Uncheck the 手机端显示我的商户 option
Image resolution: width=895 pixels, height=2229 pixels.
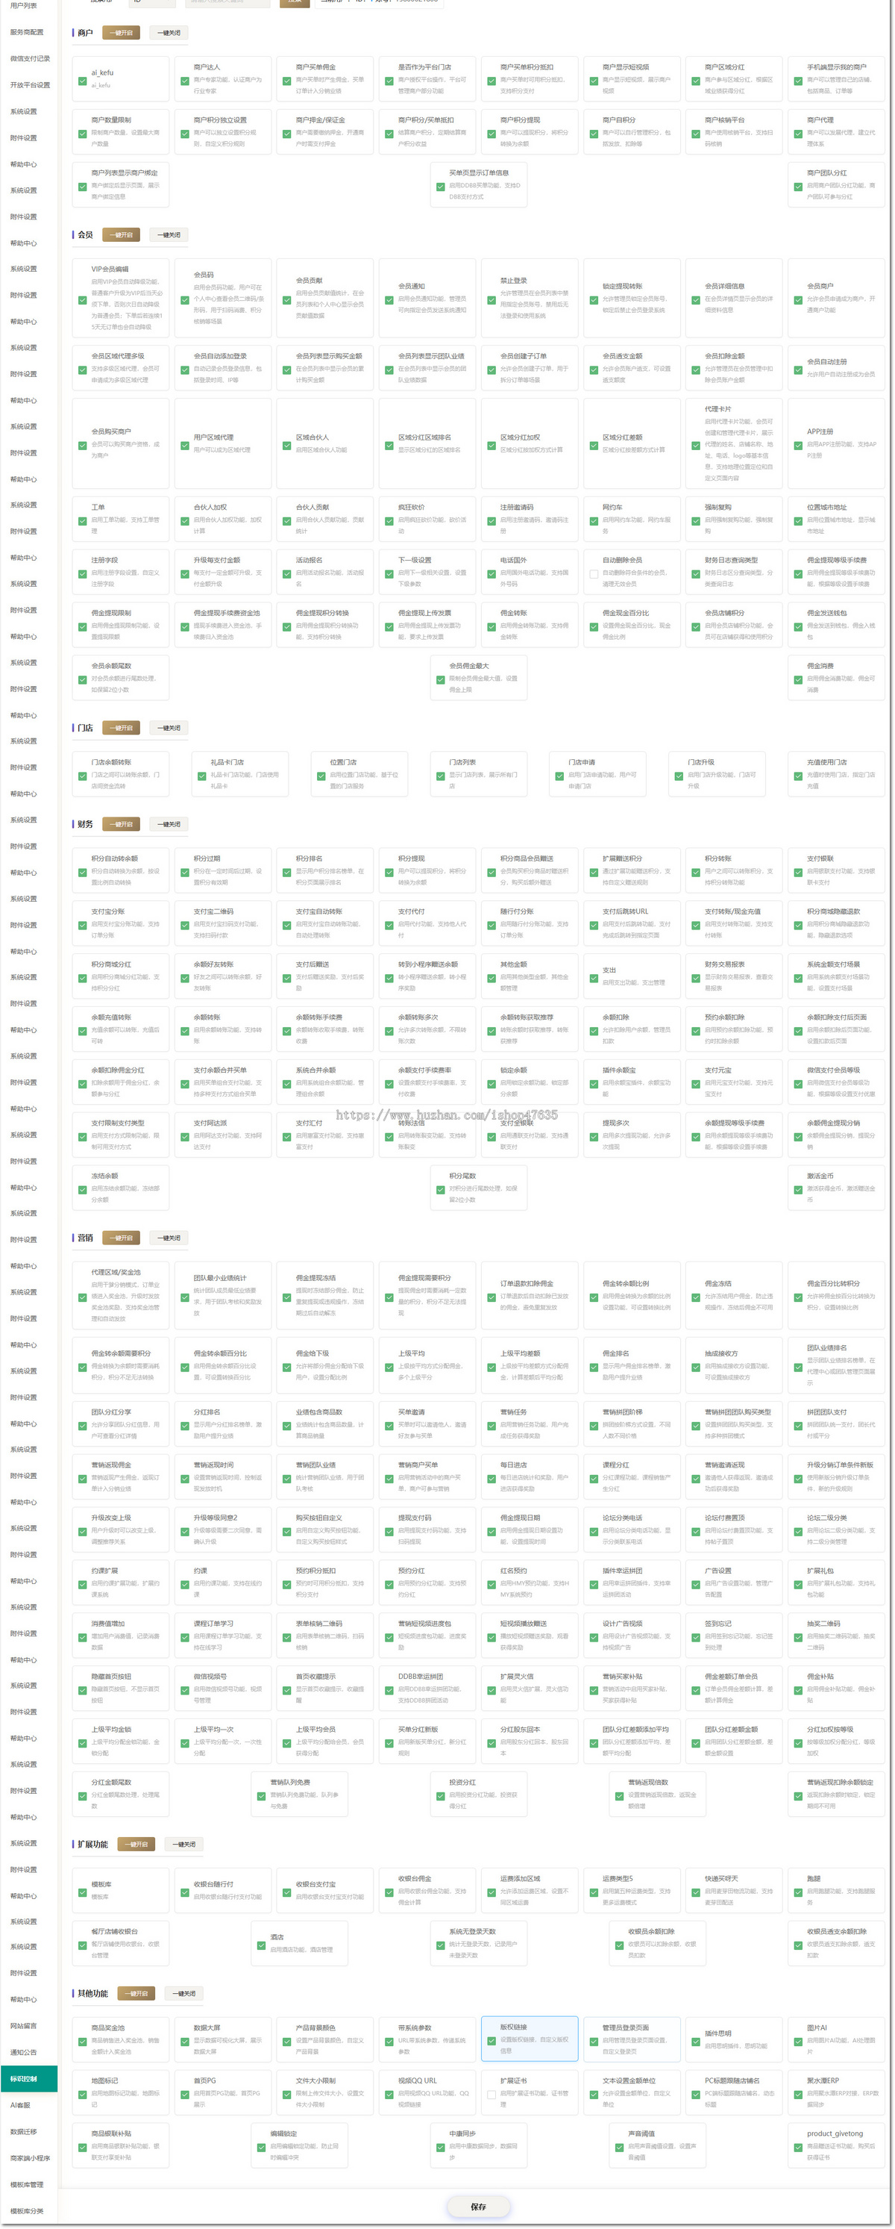pyautogui.click(x=798, y=80)
